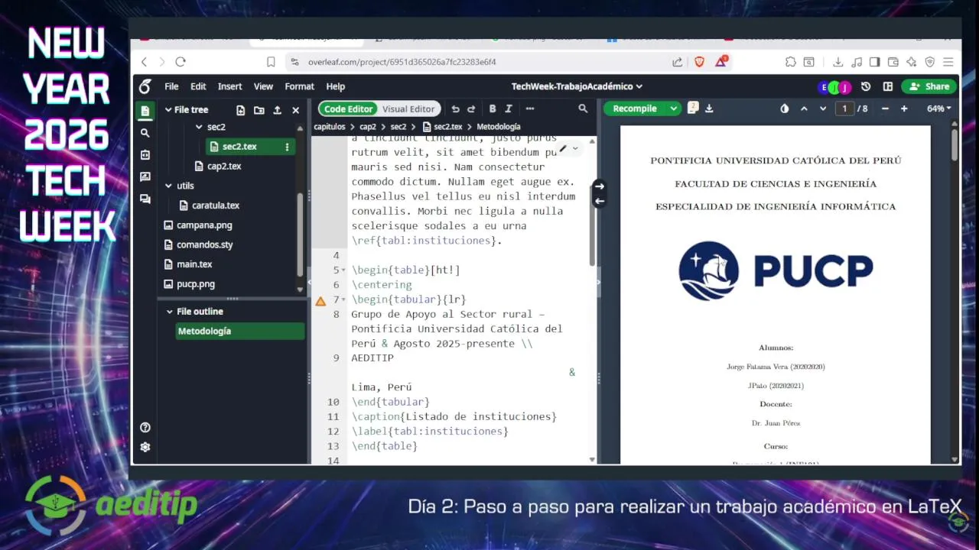Switch to Code Editor mode
The height and width of the screenshot is (550, 979).
coord(348,109)
